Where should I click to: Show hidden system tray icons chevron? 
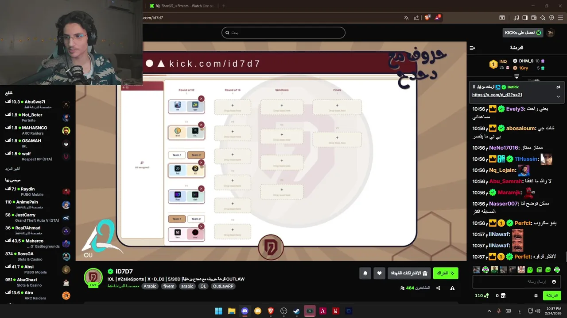[489, 311]
